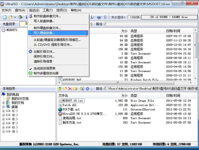Expand the (H:) drive node
The height and width of the screenshot is (150, 199).
pos(3,131)
